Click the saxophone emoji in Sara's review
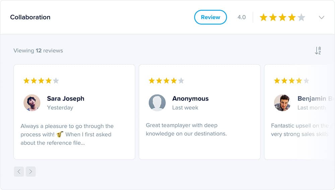335x190 pixels. pyautogui.click(x=60, y=134)
